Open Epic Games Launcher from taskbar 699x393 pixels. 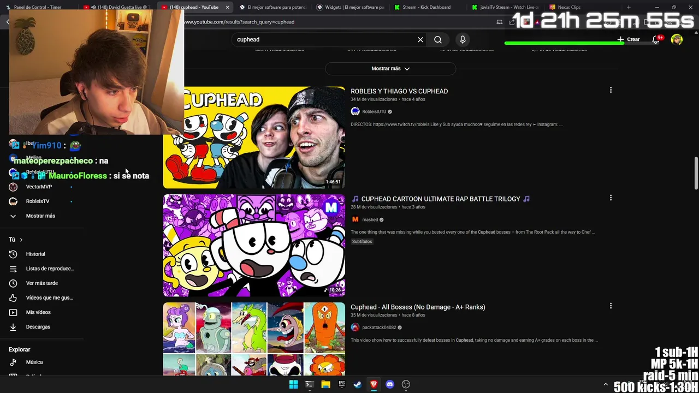coord(341,384)
